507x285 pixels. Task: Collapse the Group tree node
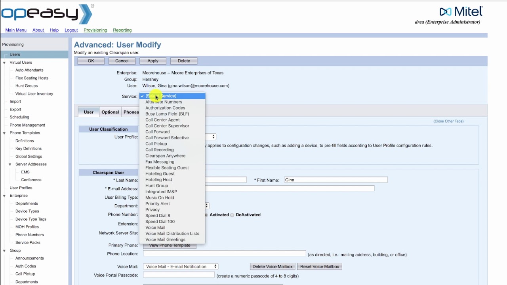pos(4,251)
